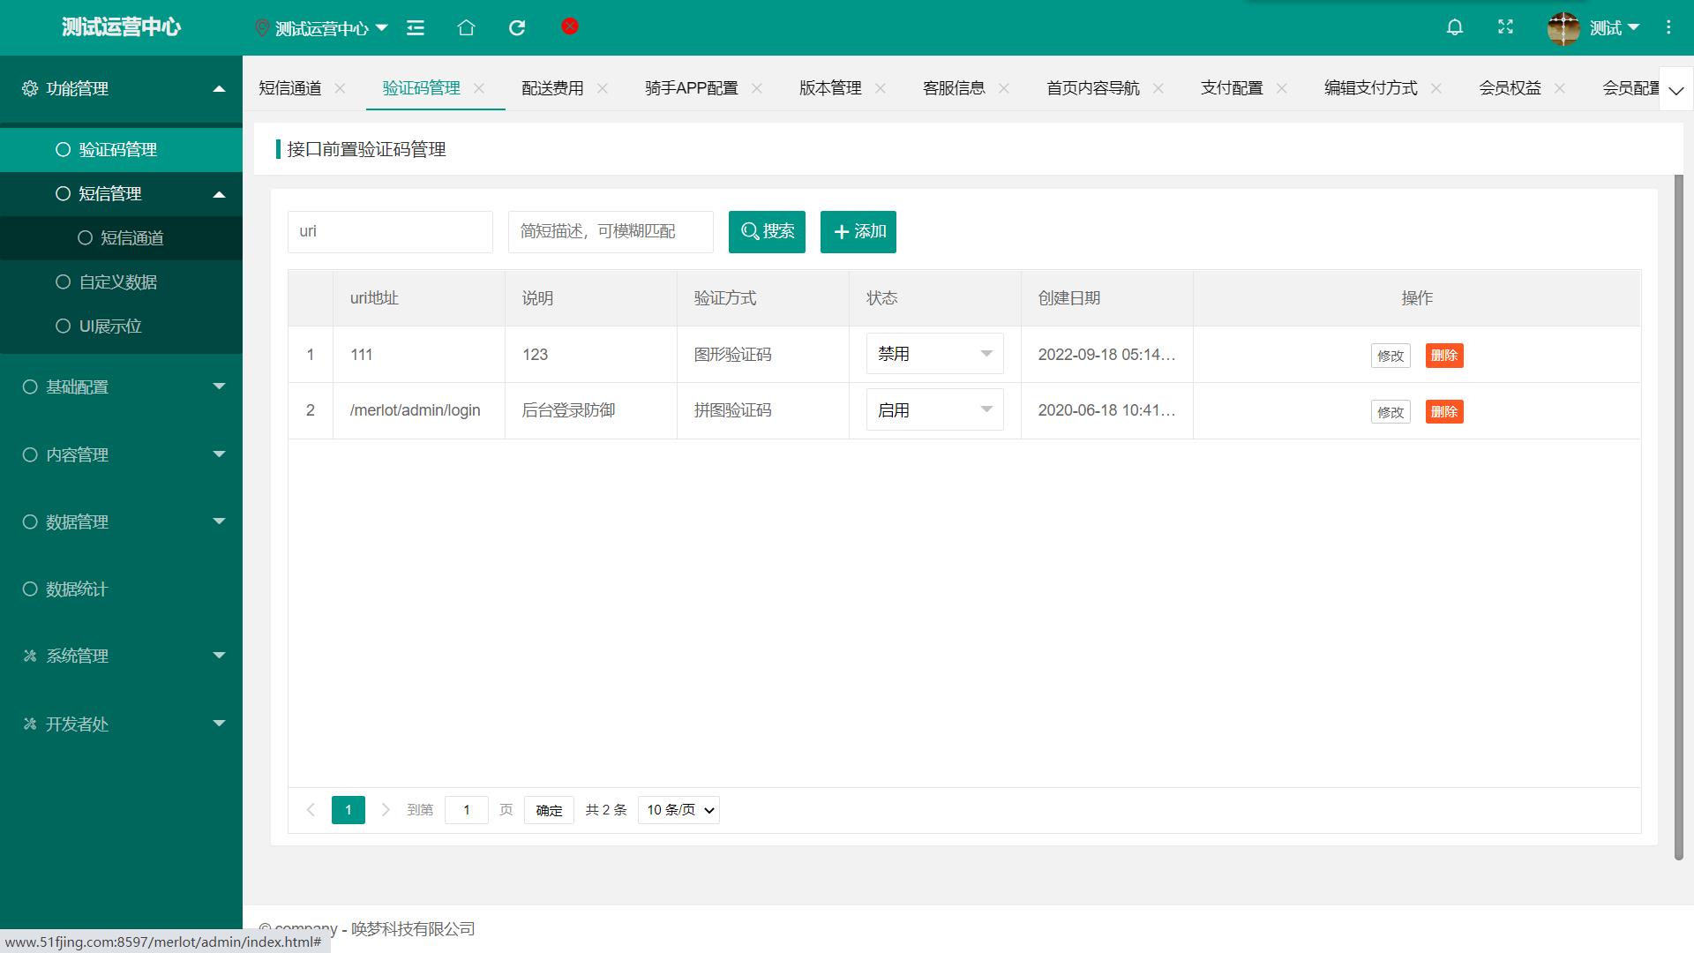Open the tab list dropdown chevron
The width and height of the screenshot is (1694, 953).
coord(1676,89)
